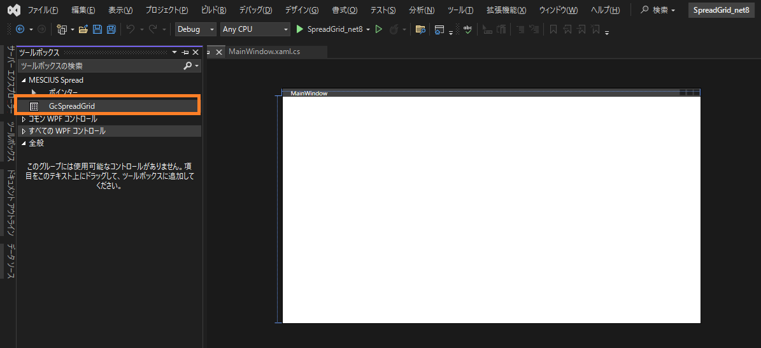The height and width of the screenshot is (348, 761).
Task: Click the Navigate Backward arrow icon
Action: [20, 29]
